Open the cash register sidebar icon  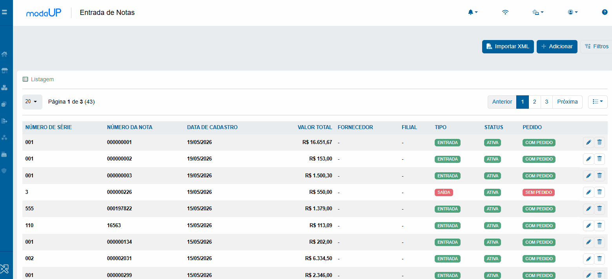point(5,154)
